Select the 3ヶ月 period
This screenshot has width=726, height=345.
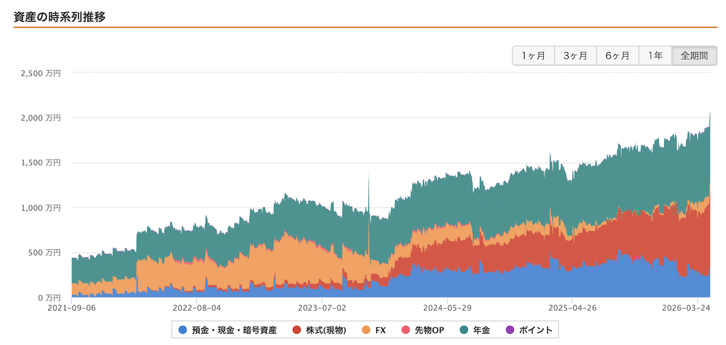click(575, 56)
